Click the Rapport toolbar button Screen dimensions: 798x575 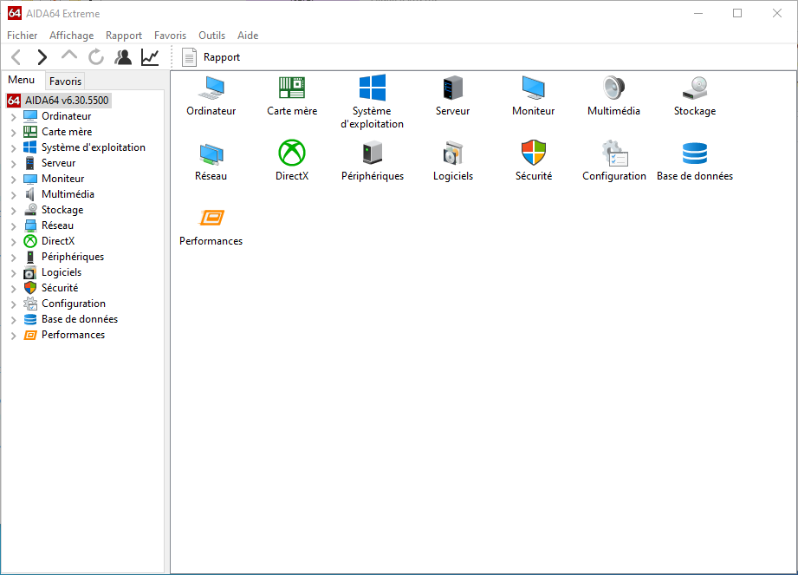tap(211, 57)
